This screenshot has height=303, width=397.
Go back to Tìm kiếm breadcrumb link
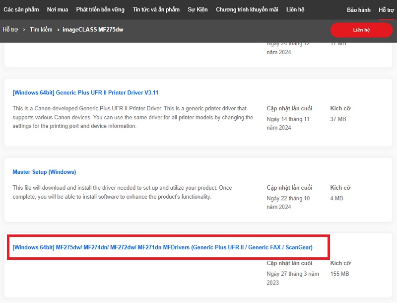pyautogui.click(x=41, y=30)
